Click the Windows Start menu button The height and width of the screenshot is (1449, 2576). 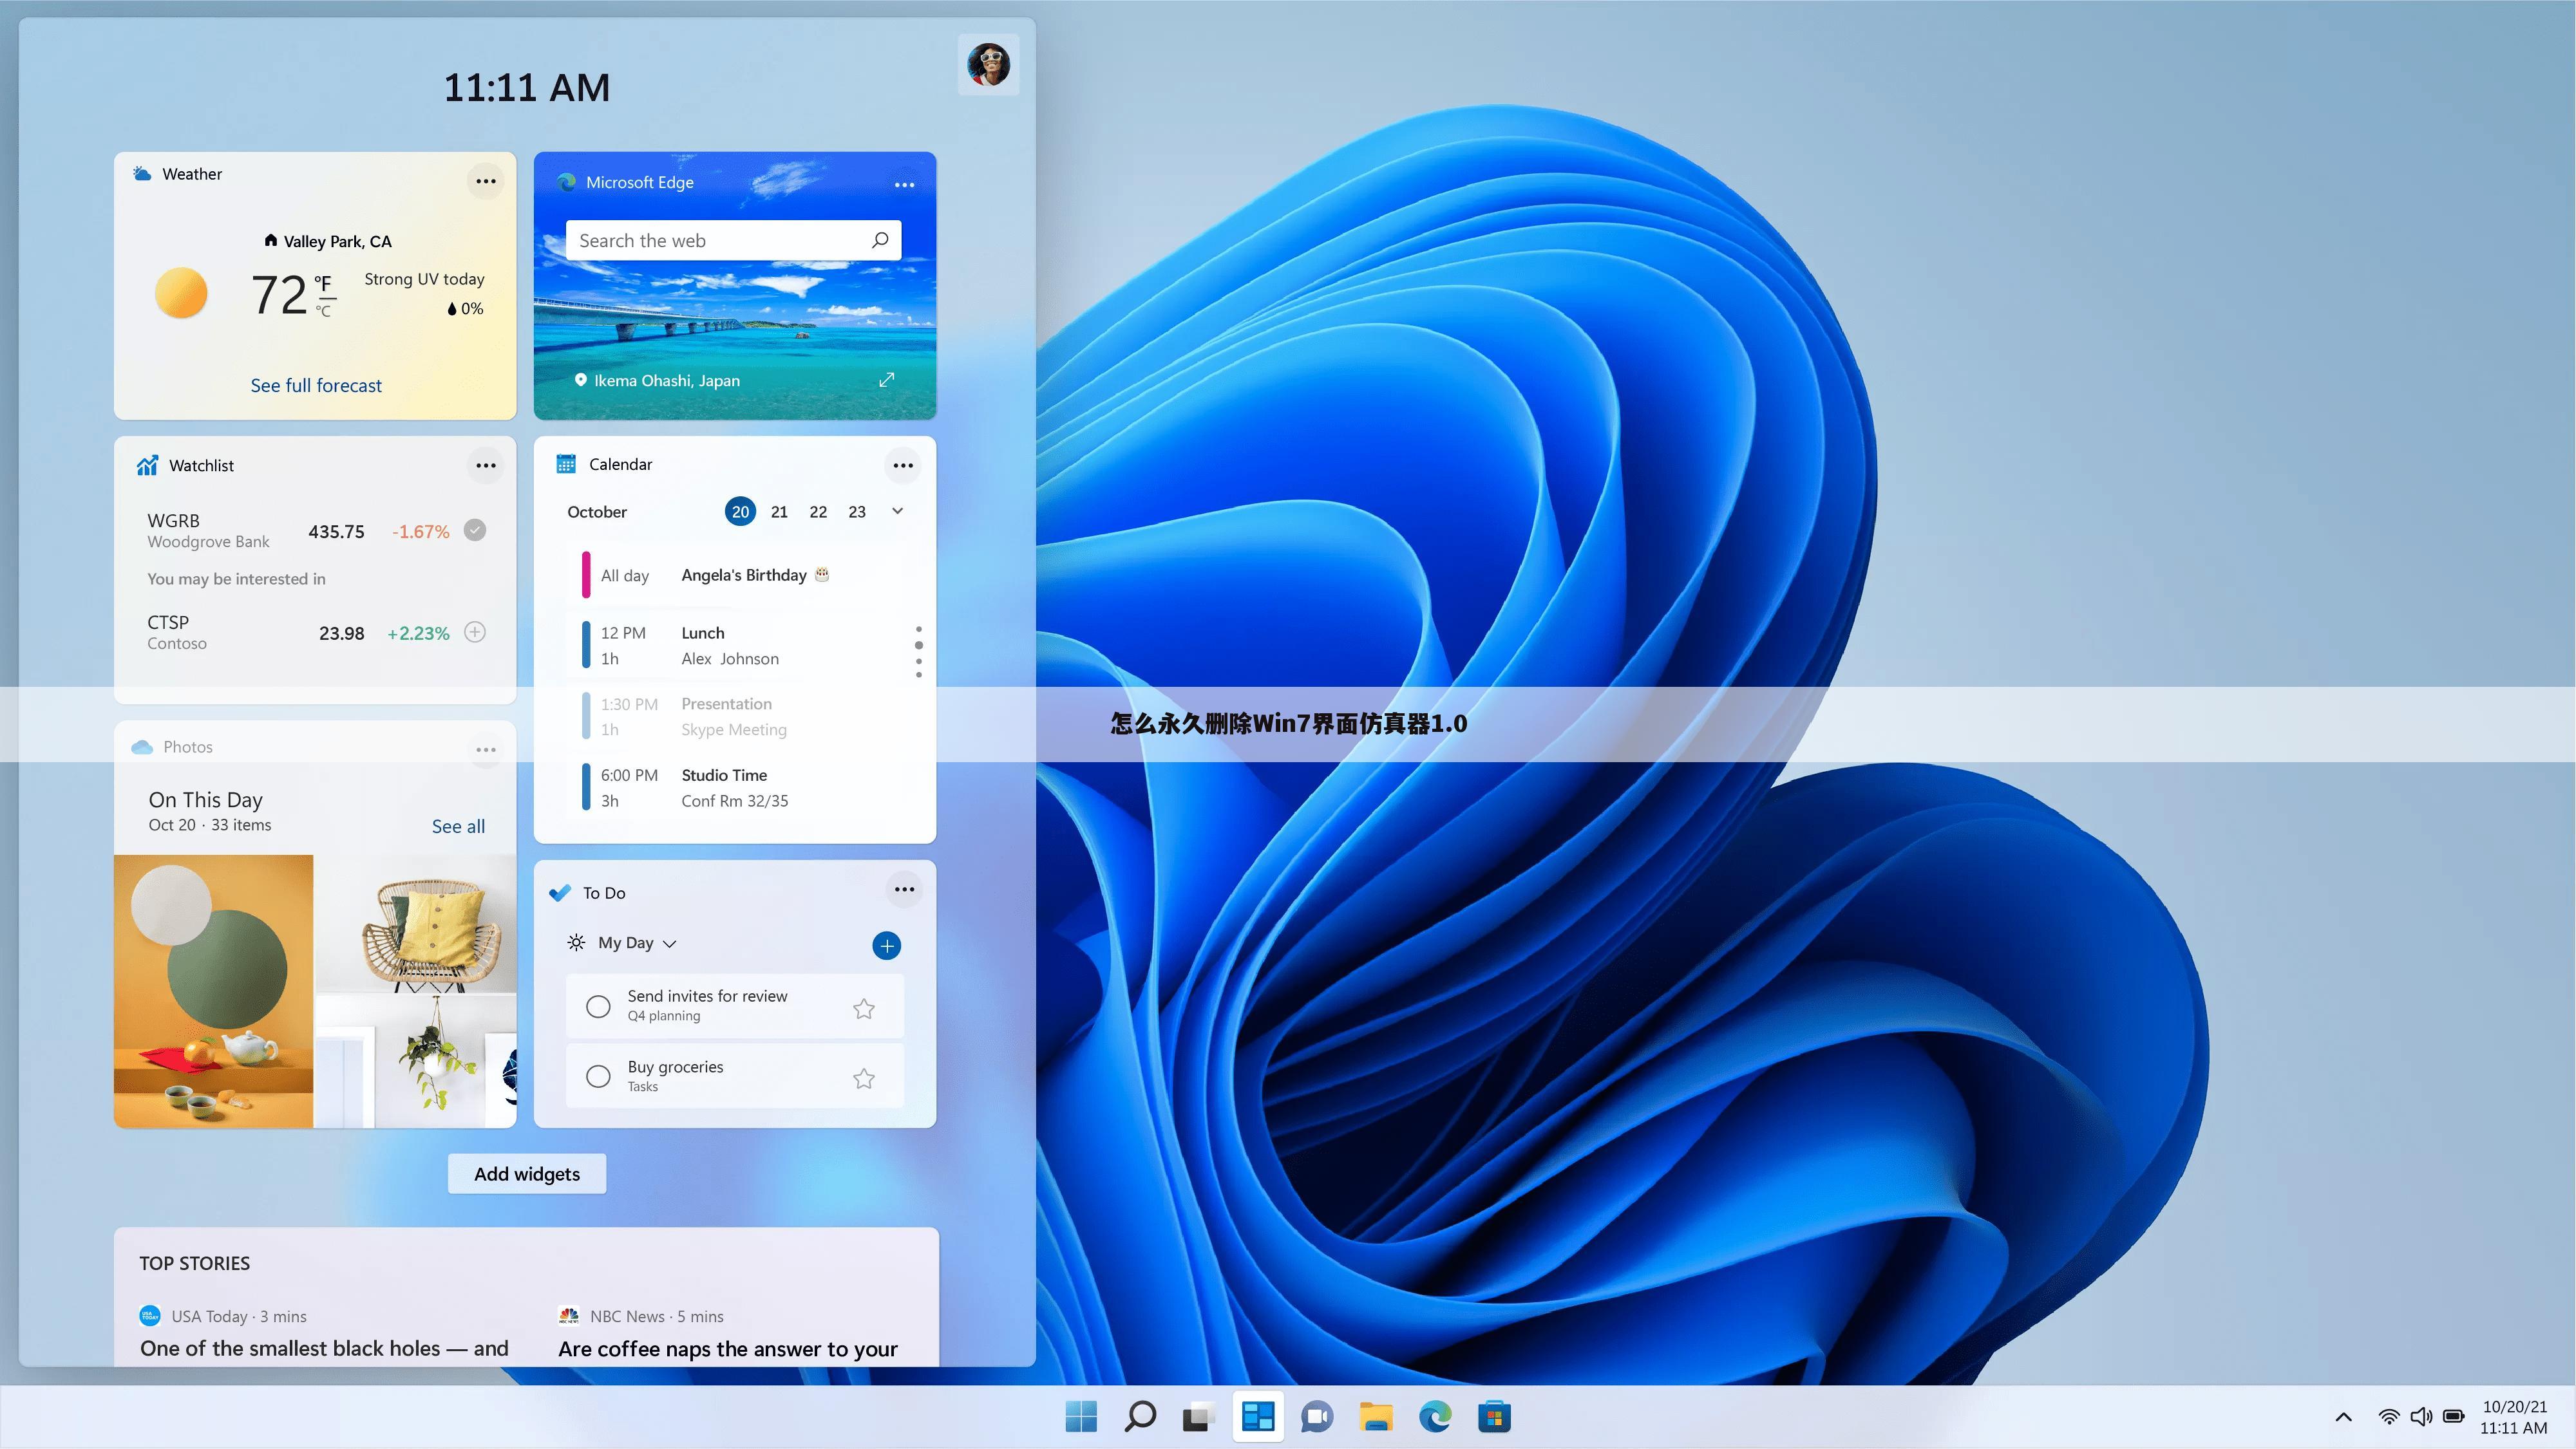coord(1081,1416)
